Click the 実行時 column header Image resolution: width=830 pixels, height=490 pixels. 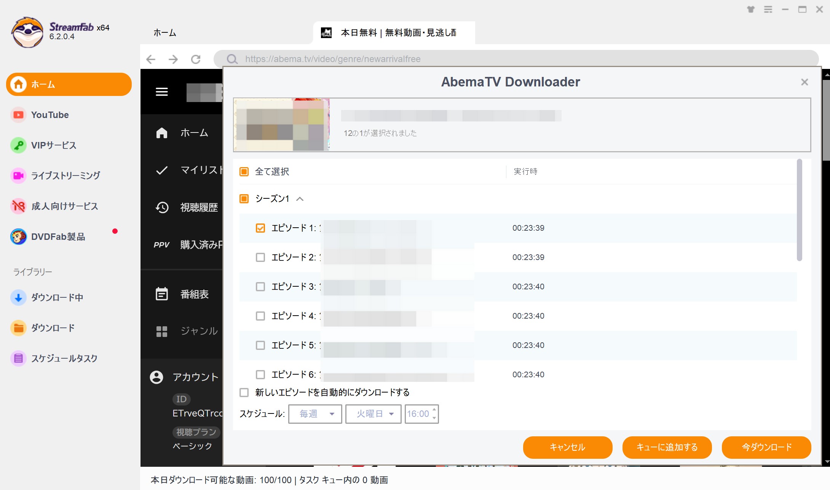[525, 172]
